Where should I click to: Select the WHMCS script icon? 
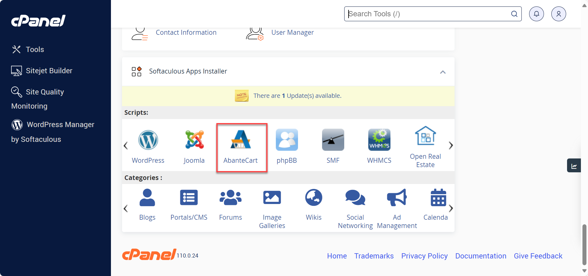(x=379, y=140)
